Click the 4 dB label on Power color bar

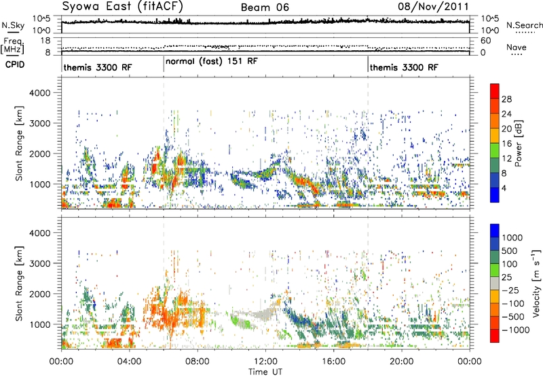tap(504, 188)
